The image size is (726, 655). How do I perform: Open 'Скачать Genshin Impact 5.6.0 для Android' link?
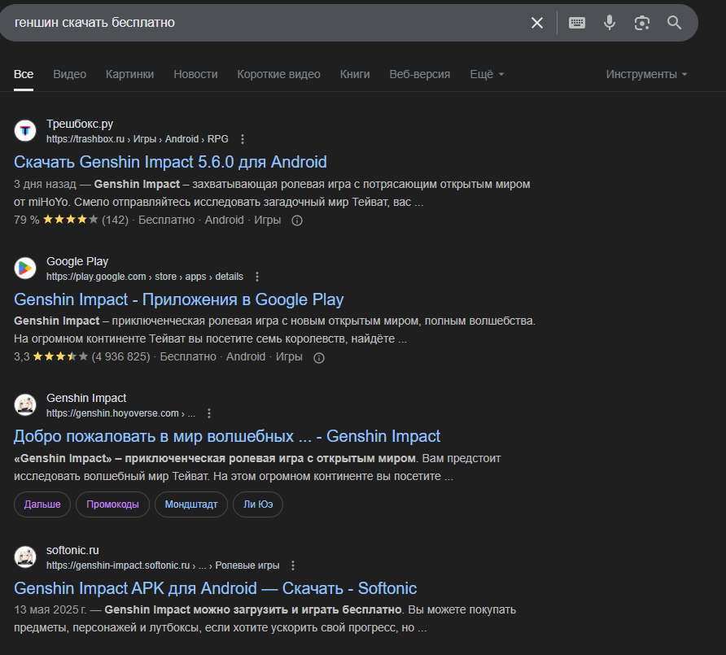[170, 162]
